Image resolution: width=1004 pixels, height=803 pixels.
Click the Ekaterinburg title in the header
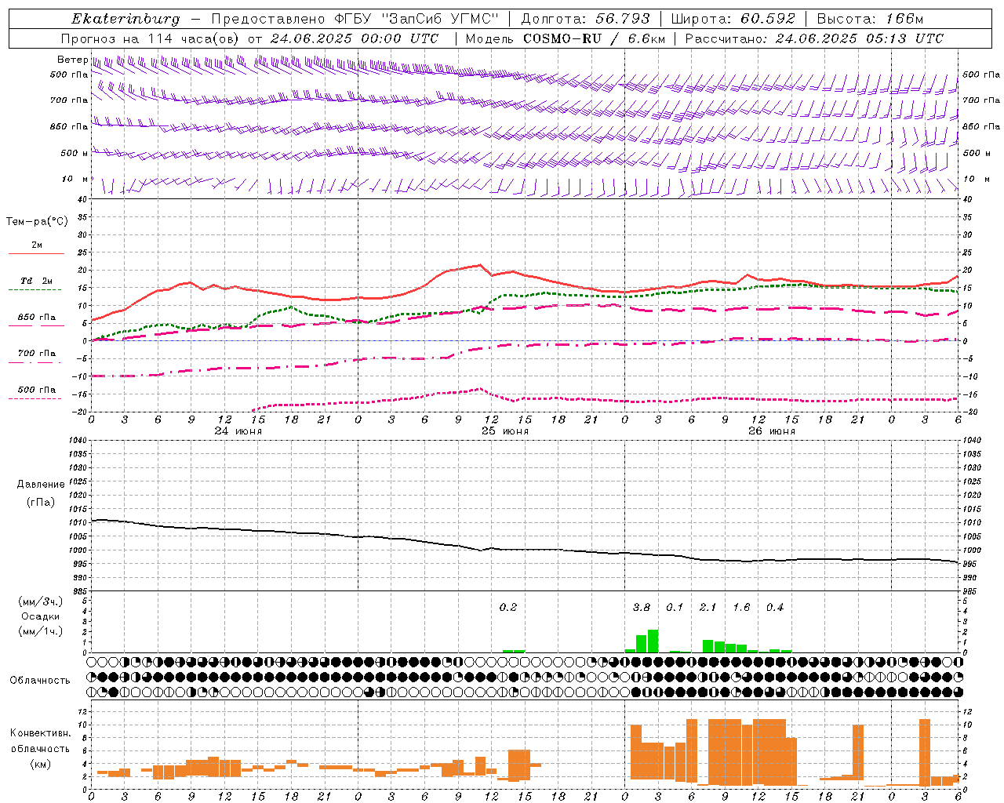point(125,19)
